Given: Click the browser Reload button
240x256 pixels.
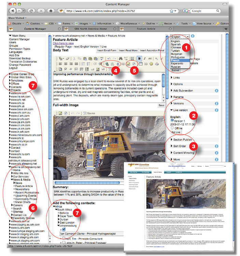Looking at the screenshot, I should click(31, 11).
